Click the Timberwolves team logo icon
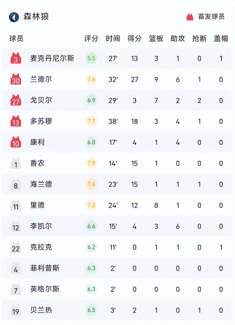 coord(14,17)
